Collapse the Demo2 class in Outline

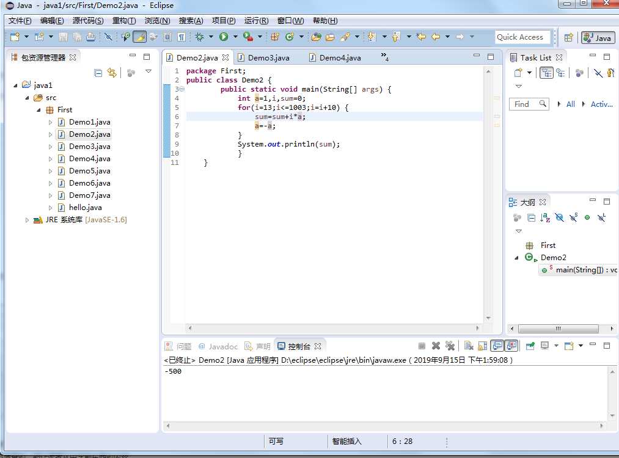(516, 258)
